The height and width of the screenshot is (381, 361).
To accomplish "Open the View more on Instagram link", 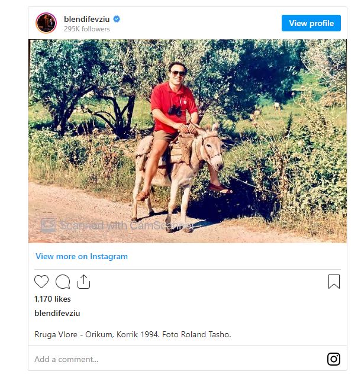I will click(82, 256).
